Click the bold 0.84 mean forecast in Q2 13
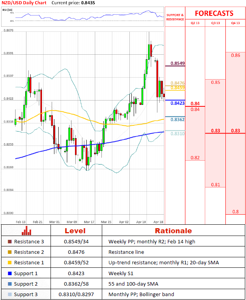The width and height of the screenshot is (246, 300). 195,104
